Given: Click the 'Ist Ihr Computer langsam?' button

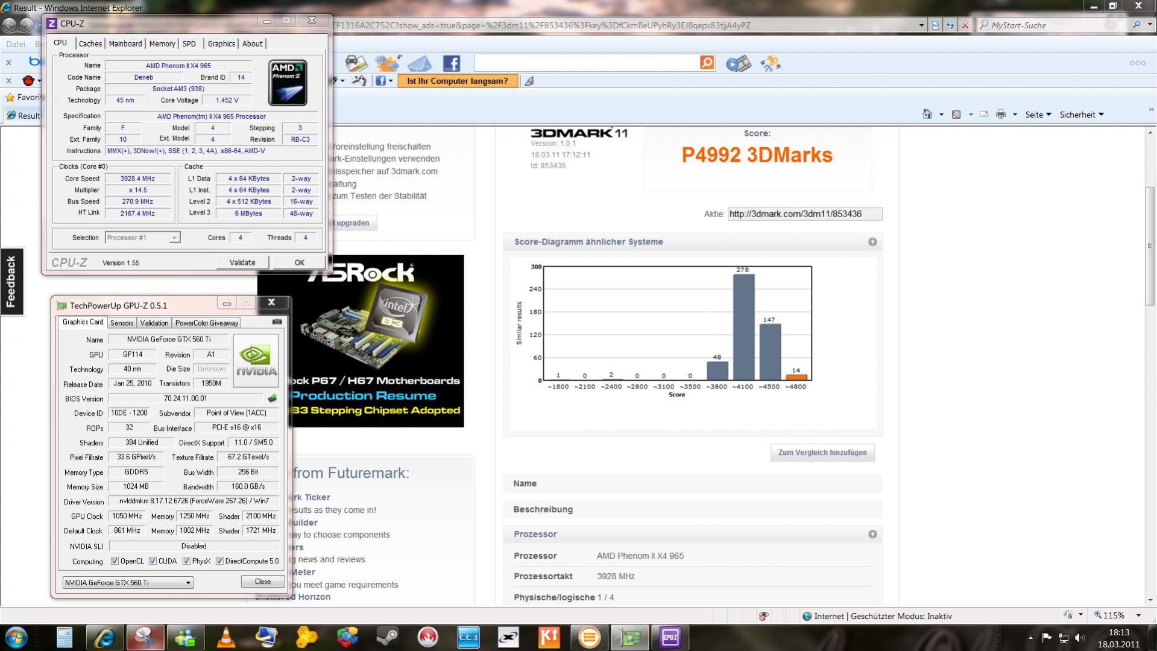Looking at the screenshot, I should [458, 81].
